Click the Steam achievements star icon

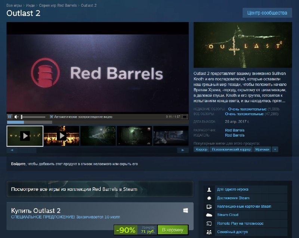(x=209, y=198)
